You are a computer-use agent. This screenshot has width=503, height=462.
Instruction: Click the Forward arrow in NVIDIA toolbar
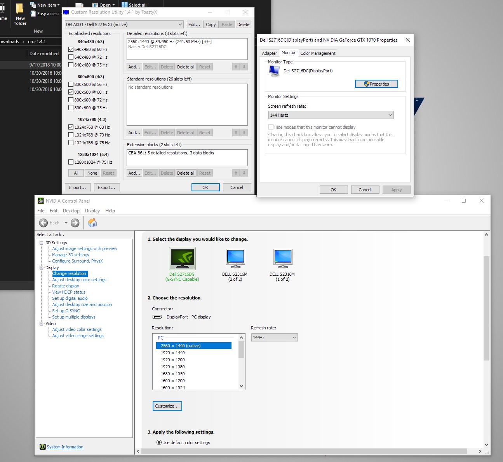75,223
